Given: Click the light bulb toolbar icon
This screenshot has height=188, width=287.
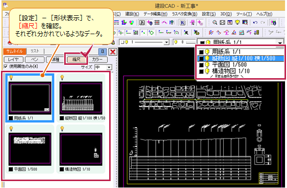Looking at the screenshot, I should (238, 22).
